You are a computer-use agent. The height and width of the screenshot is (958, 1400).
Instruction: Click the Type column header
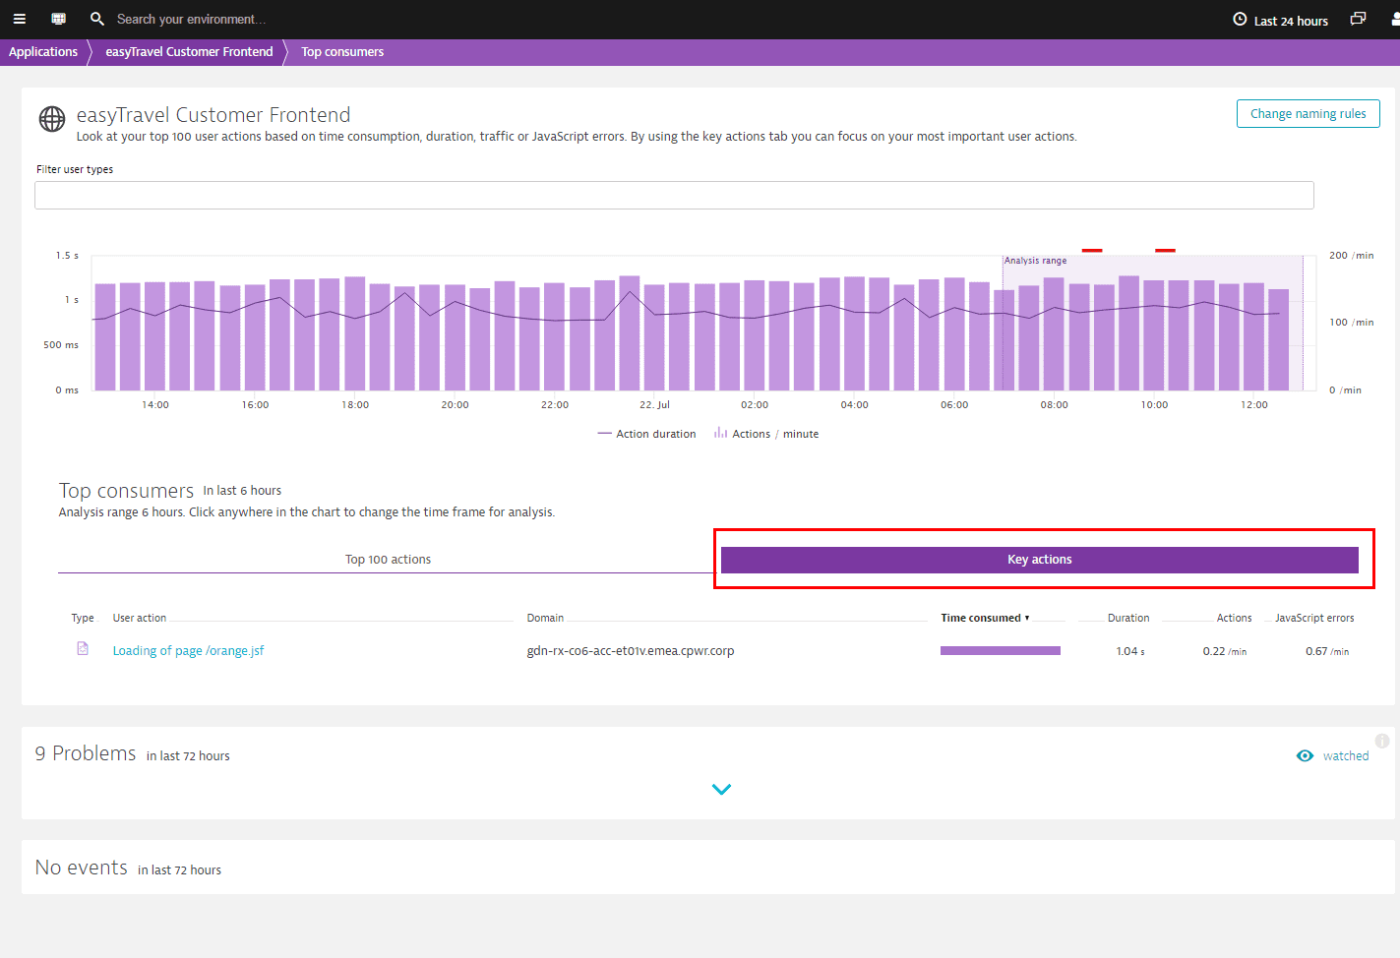[x=83, y=618]
